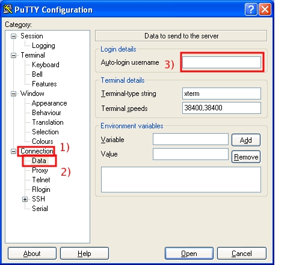The width and height of the screenshot is (308, 265).
Task: Expand the SSH tree node
Action: 25,199
